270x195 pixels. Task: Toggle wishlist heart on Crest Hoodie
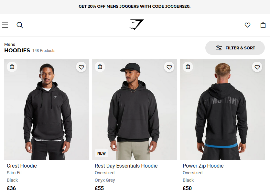[x=81, y=67]
